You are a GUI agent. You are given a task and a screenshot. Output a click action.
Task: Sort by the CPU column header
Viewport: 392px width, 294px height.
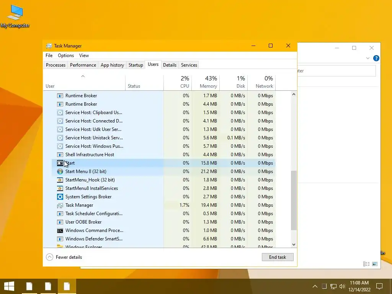click(x=178, y=83)
